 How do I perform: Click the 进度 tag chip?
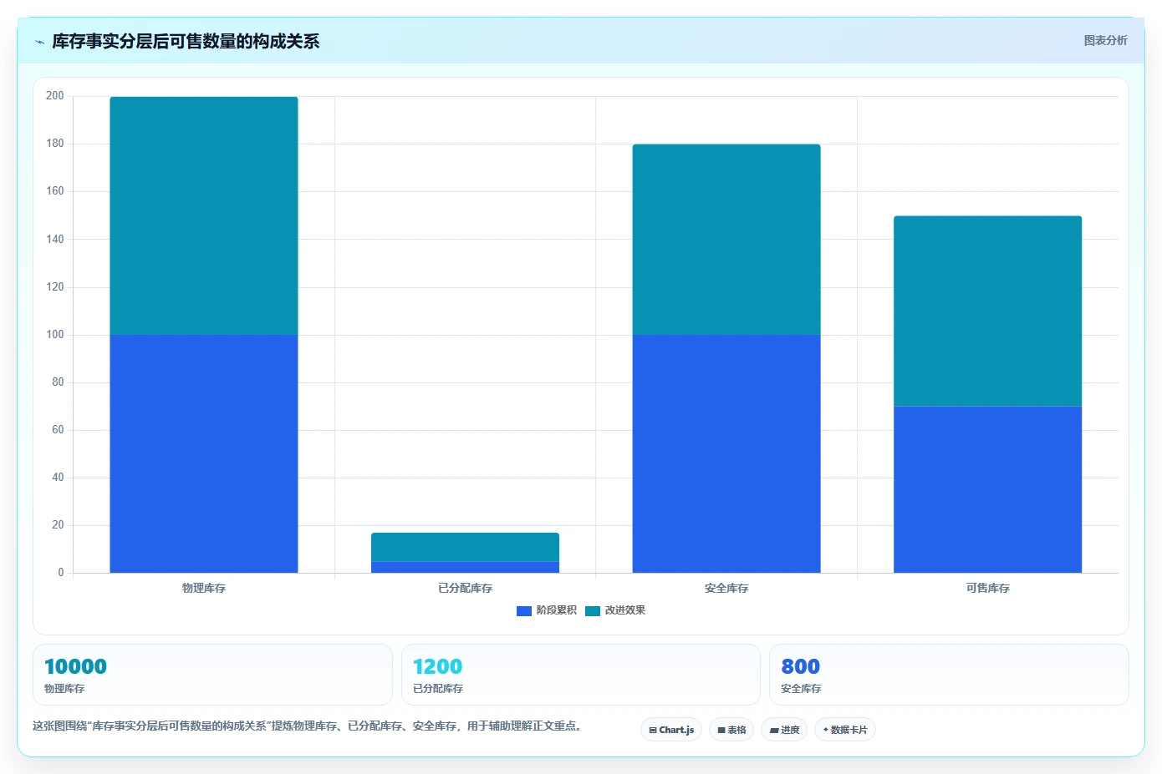point(784,730)
